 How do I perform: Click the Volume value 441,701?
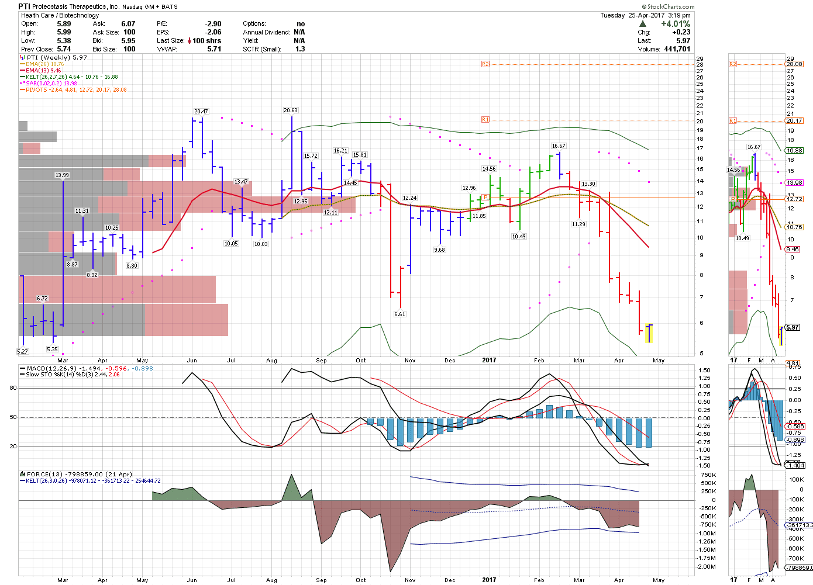677,49
